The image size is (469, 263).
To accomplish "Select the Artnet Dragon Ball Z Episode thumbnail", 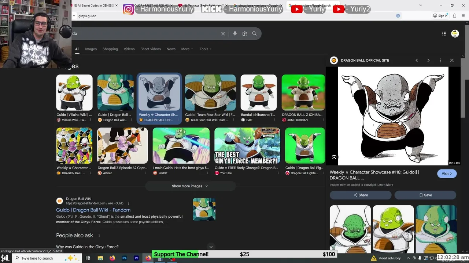I will point(122,145).
